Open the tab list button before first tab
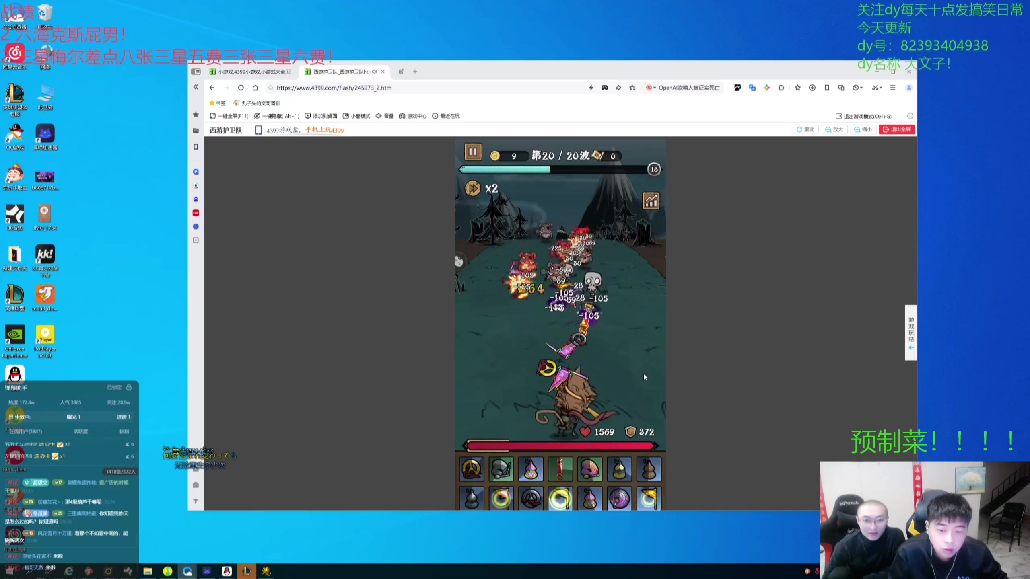This screenshot has height=579, width=1030. tap(196, 72)
